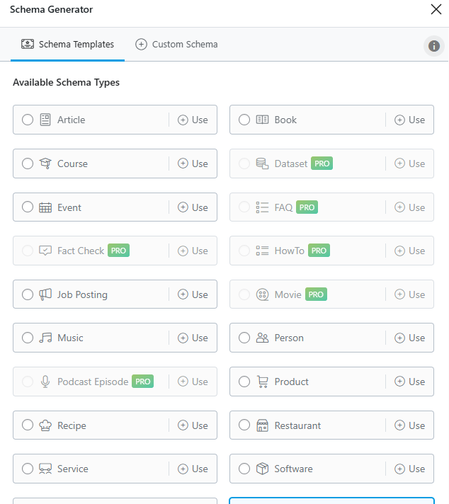Click the Restaurant storefront icon
The height and width of the screenshot is (504, 449).
coord(262,425)
